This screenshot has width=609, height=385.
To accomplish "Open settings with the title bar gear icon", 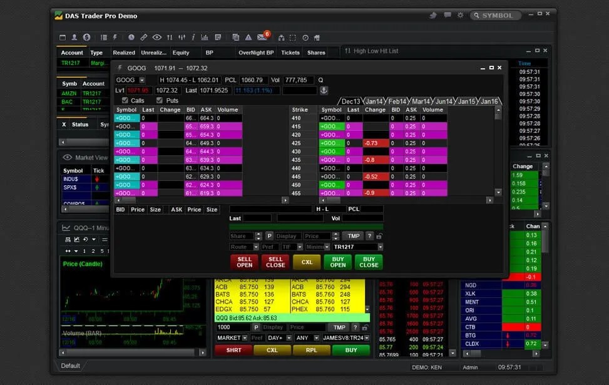I will click(460, 15).
